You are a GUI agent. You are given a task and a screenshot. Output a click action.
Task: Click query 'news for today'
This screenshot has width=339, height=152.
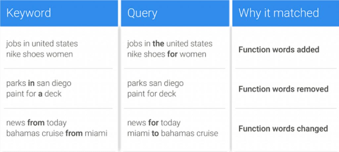point(154,123)
